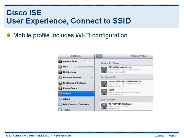The width and height of the screenshot is (184, 138).
Task: Click the Wi-Fi settings icon
Action: [60, 67]
